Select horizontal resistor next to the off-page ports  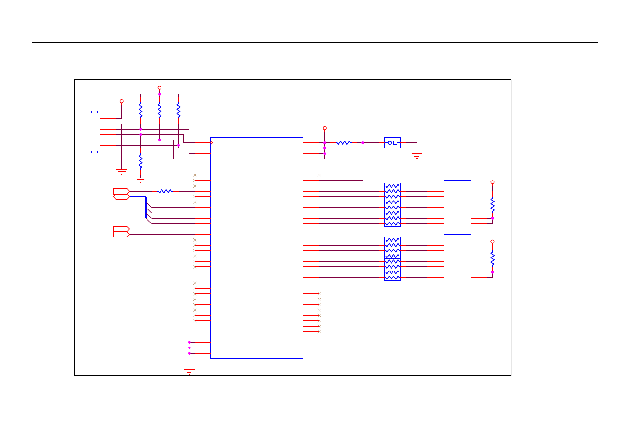(x=165, y=191)
